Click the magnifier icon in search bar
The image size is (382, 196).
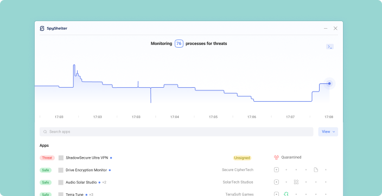pyautogui.click(x=45, y=132)
